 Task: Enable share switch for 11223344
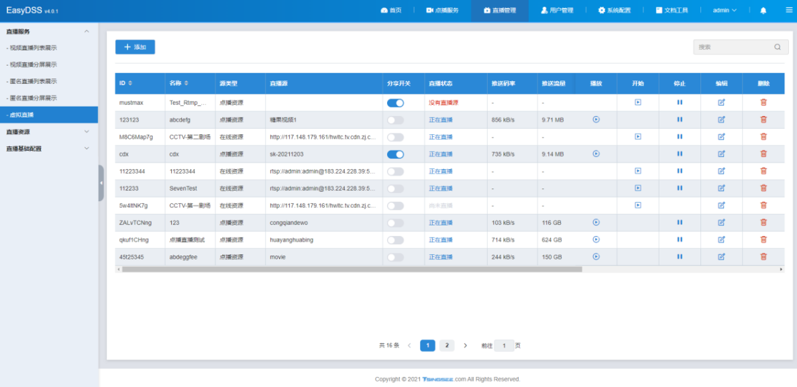[395, 172]
